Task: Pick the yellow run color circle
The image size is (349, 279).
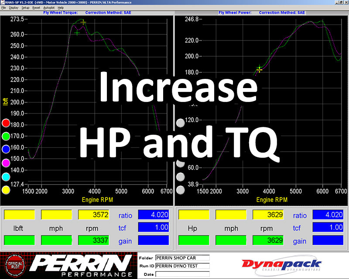Action: pyautogui.click(x=6, y=190)
